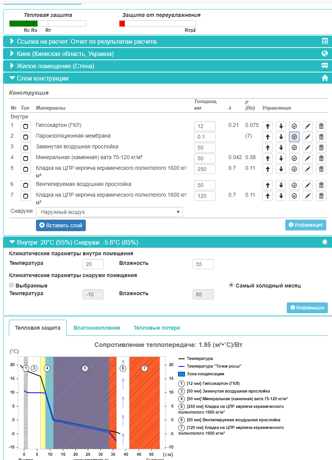Image resolution: width=332 pixels, height=460 pixels.
Task: Move 250 mm brick layer up
Action: point(268,169)
